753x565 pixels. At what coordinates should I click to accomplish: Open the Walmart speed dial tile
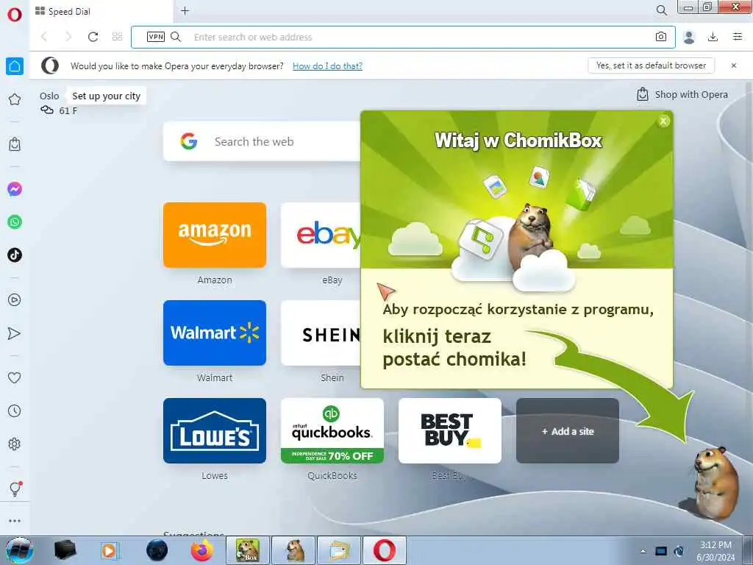point(215,333)
